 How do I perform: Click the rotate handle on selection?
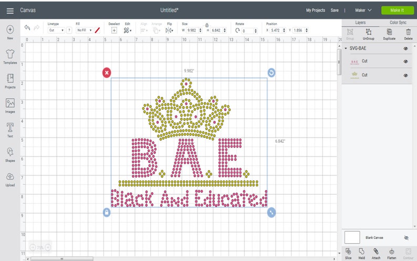point(272,72)
